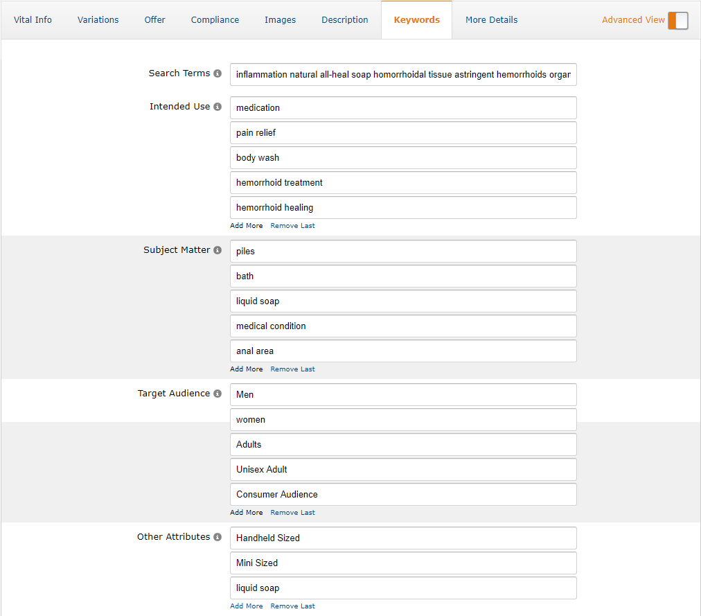Viewport: 701px width, 616px height.
Task: Open the Intended Use help tooltip icon
Action: (218, 107)
